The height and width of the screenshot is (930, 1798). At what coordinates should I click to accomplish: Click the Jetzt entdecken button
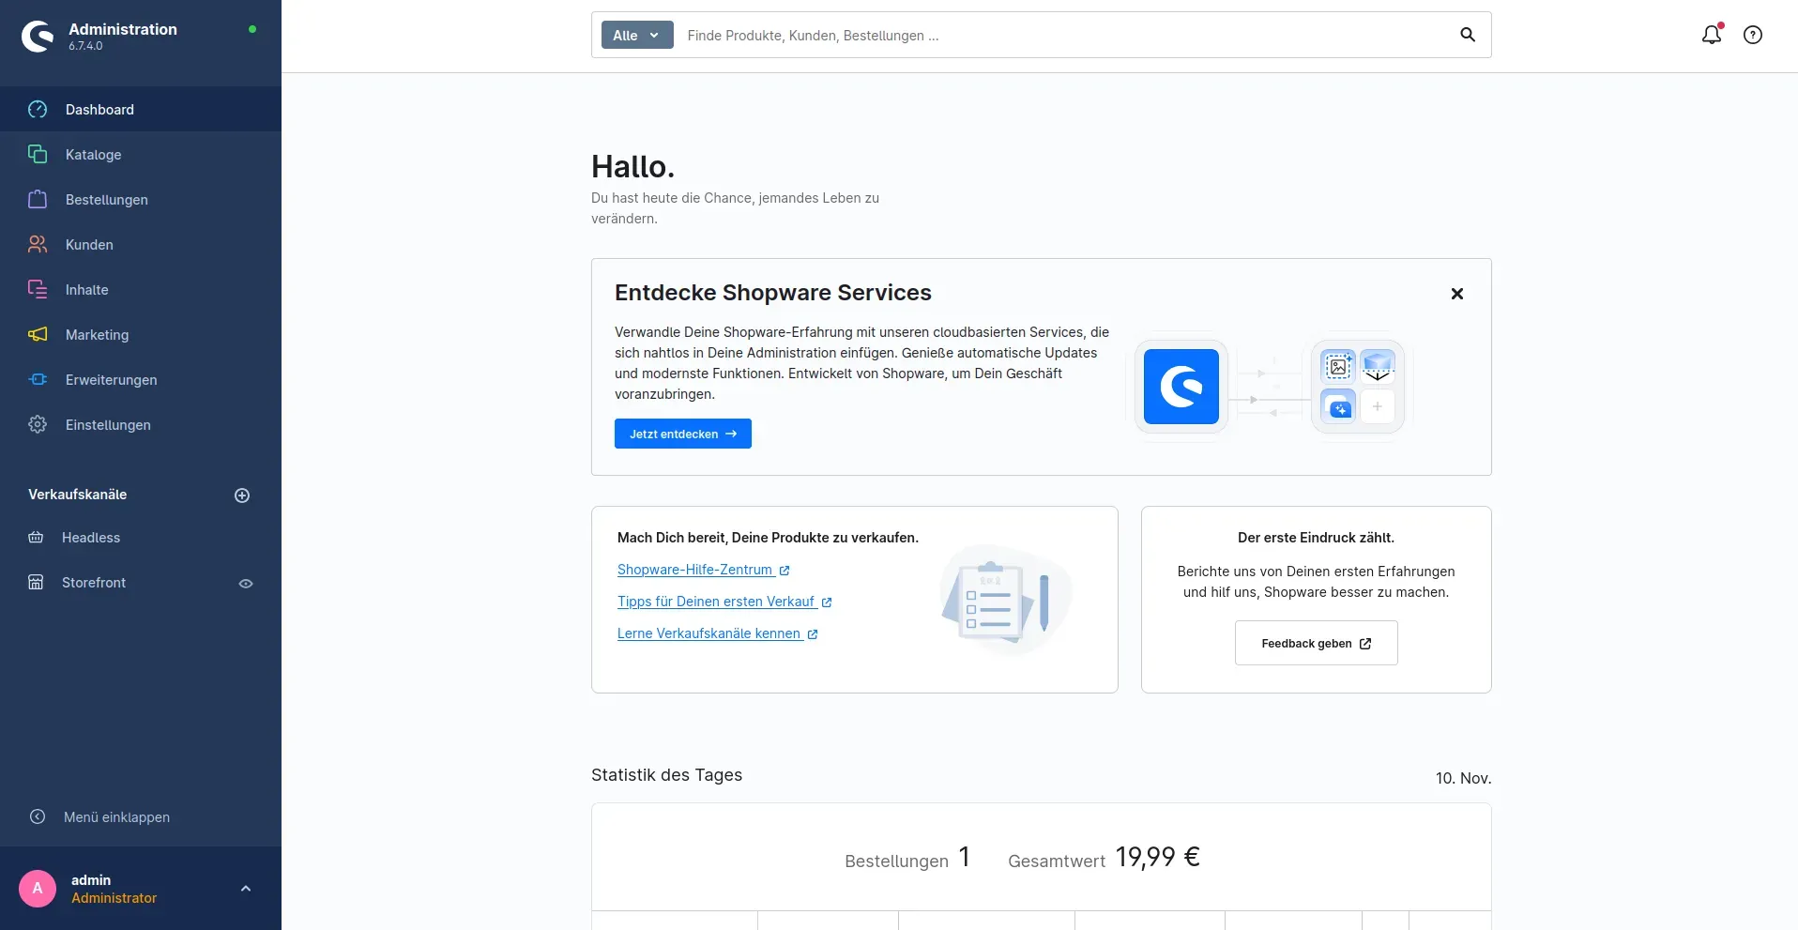tap(682, 434)
